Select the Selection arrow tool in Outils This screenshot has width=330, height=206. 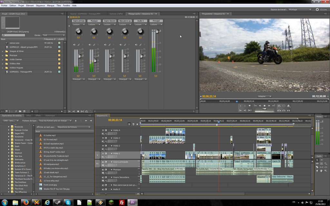317,160
